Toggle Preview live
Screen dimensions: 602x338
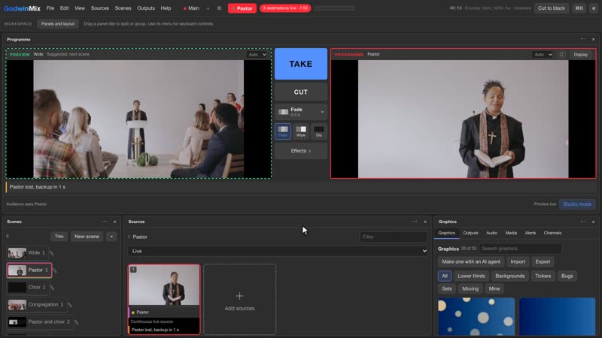pos(545,204)
